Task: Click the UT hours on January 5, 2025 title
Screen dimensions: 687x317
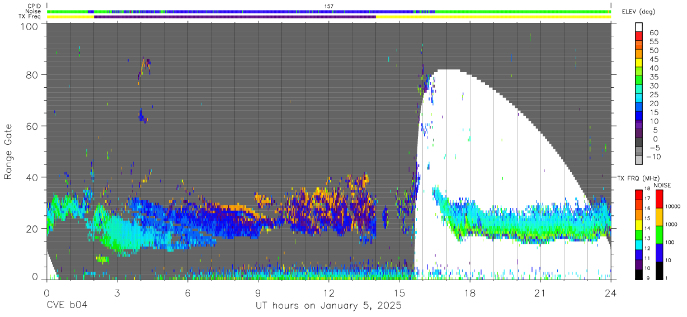Action: point(328,306)
